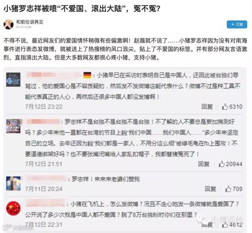Reply to the comment posted 7月11日 20:24

[x=210, y=189]
